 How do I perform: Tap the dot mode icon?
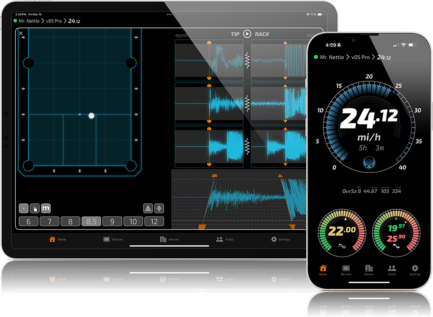24,208
